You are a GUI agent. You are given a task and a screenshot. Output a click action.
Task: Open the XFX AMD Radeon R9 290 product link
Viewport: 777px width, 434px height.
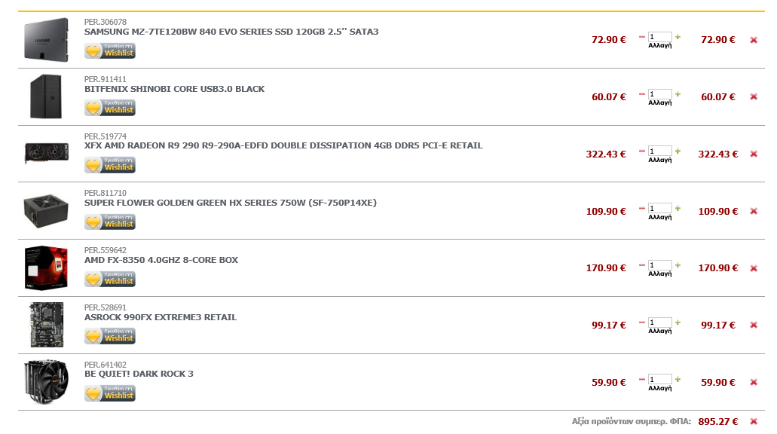(x=283, y=145)
